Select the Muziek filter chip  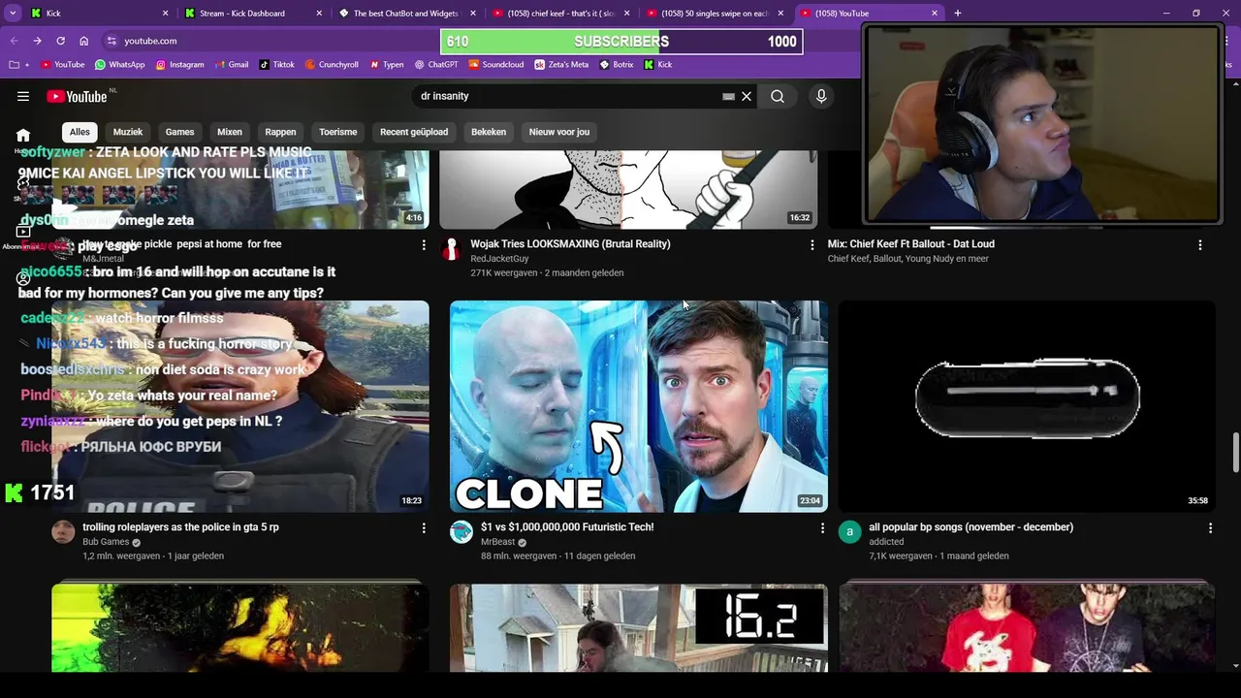[x=128, y=132]
